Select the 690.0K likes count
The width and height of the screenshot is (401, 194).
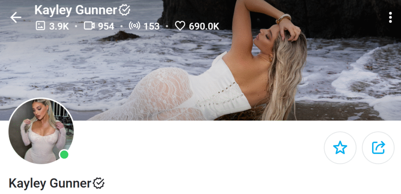[x=204, y=26]
